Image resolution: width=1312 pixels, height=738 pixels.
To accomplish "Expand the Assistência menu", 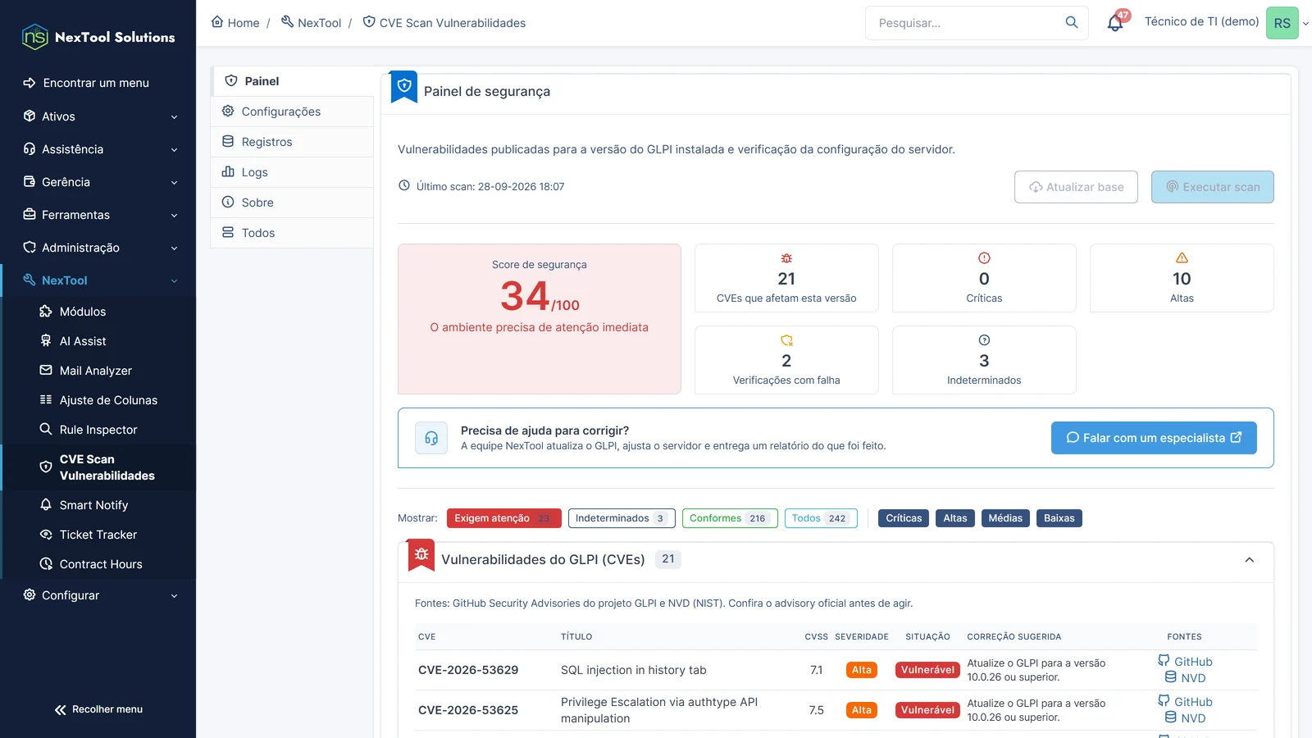I will [x=98, y=149].
